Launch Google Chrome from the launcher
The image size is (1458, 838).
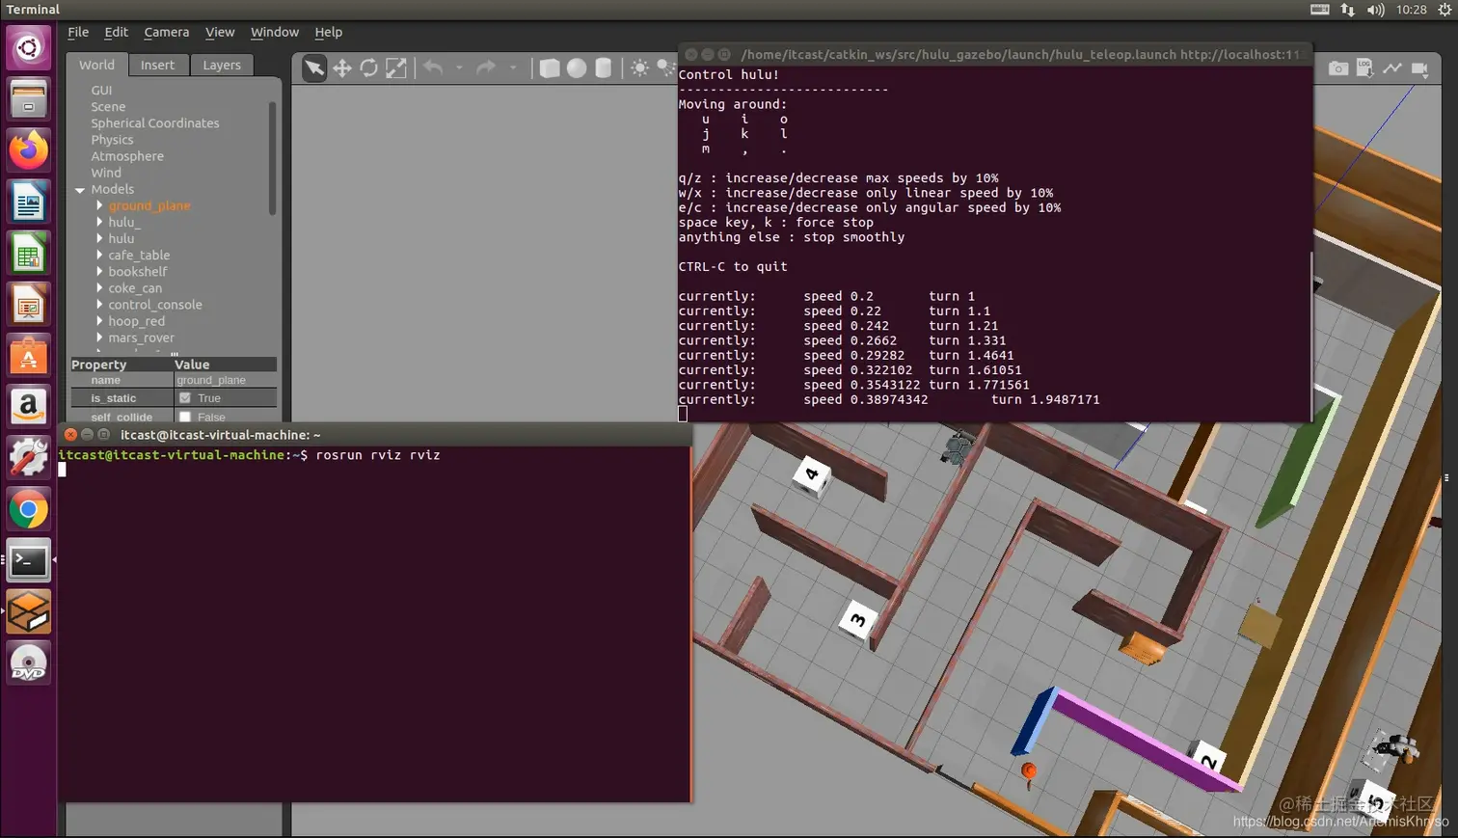(29, 510)
